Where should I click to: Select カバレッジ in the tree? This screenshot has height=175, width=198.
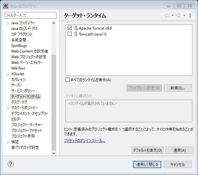point(19,79)
